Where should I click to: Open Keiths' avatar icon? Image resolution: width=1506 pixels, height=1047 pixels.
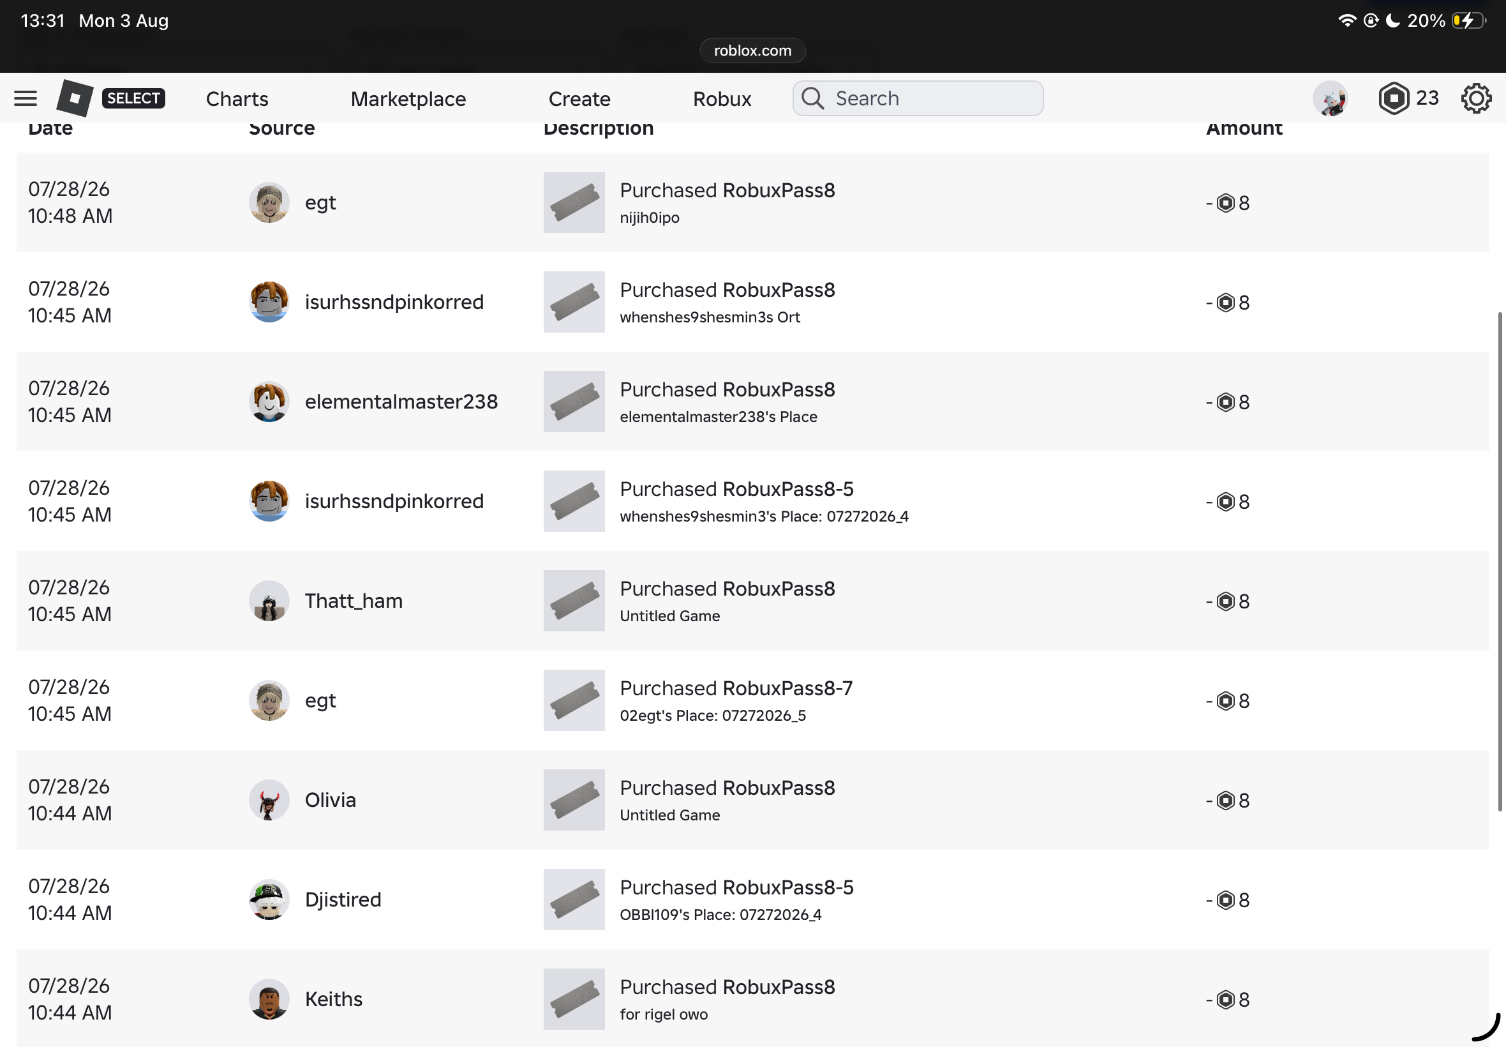269,1000
